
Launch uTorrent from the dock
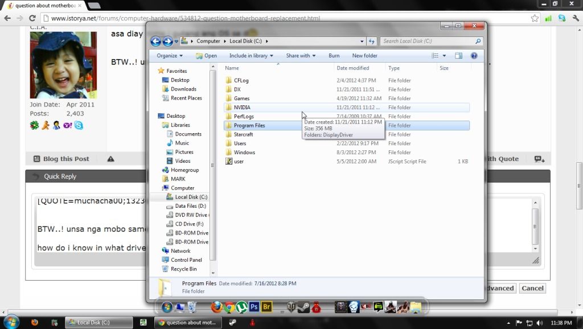[x=241, y=307]
